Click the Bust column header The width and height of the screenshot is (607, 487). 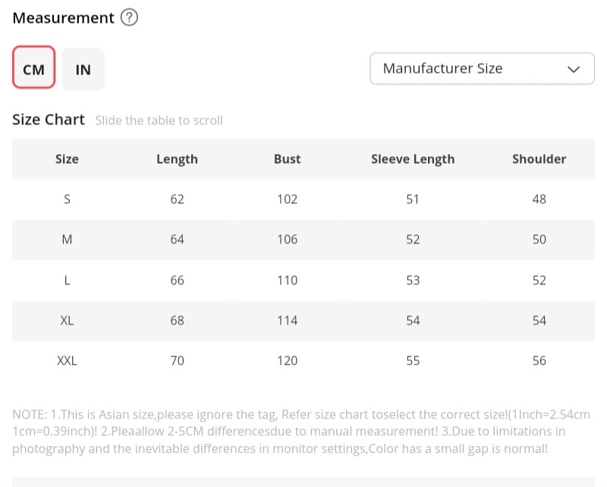point(287,159)
